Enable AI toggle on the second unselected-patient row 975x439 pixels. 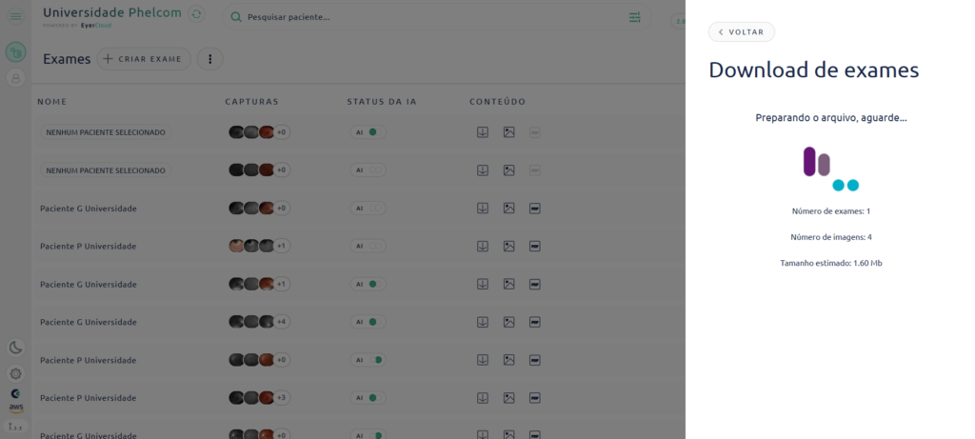(368, 170)
